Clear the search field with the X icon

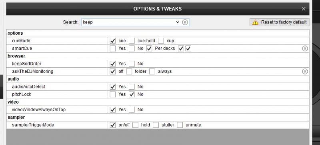click(x=185, y=22)
